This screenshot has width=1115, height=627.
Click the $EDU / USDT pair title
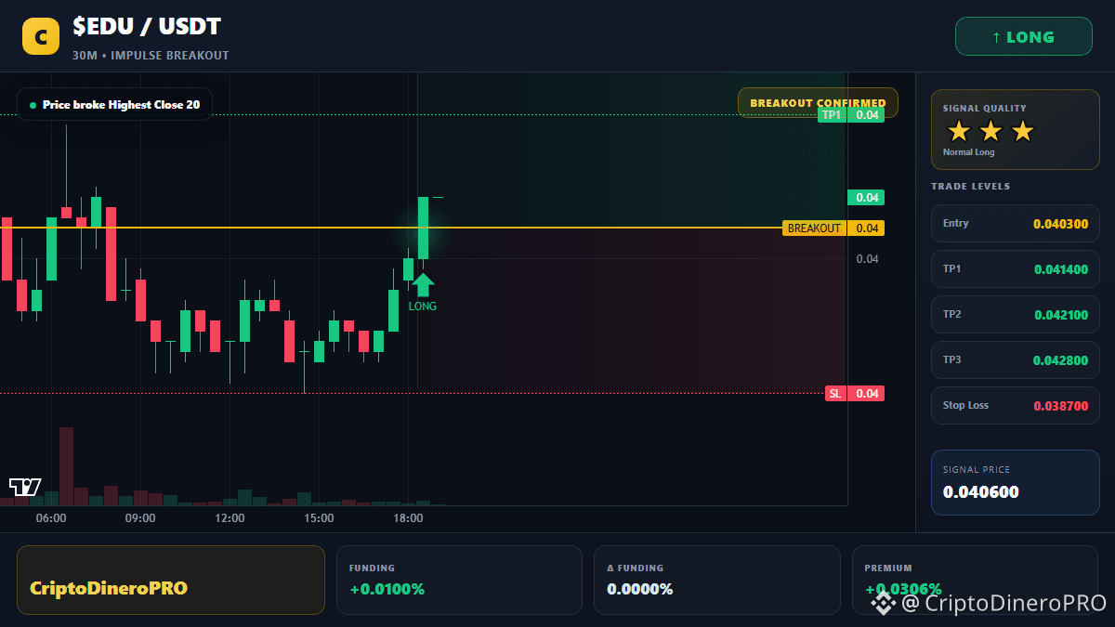point(147,27)
